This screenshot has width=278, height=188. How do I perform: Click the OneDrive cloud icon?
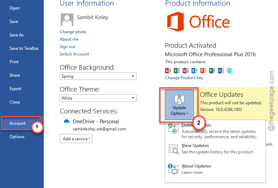[67, 121]
